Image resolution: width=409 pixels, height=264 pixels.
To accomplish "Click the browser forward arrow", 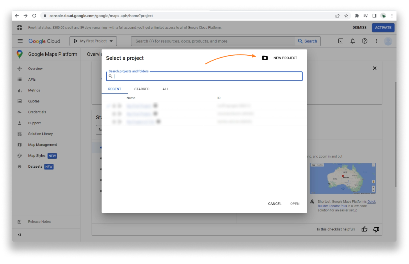I will [x=26, y=16].
